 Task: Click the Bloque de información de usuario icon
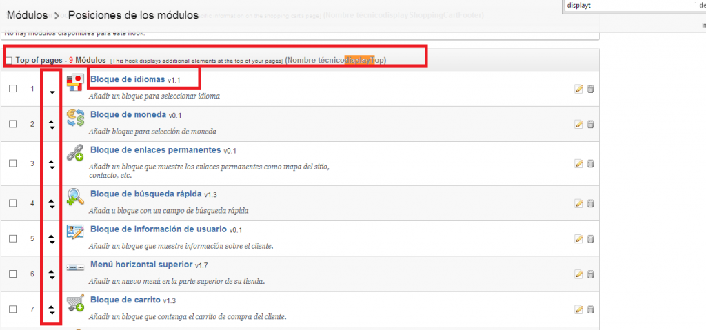[x=75, y=231]
